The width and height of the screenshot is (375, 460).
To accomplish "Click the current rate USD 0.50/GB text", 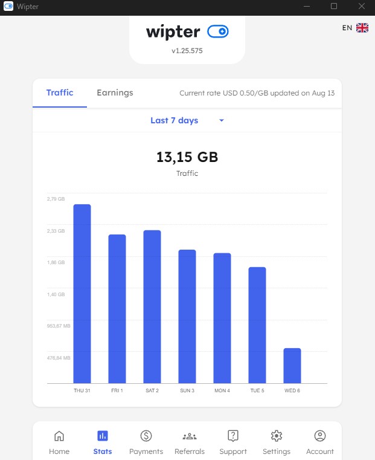I will (257, 93).
